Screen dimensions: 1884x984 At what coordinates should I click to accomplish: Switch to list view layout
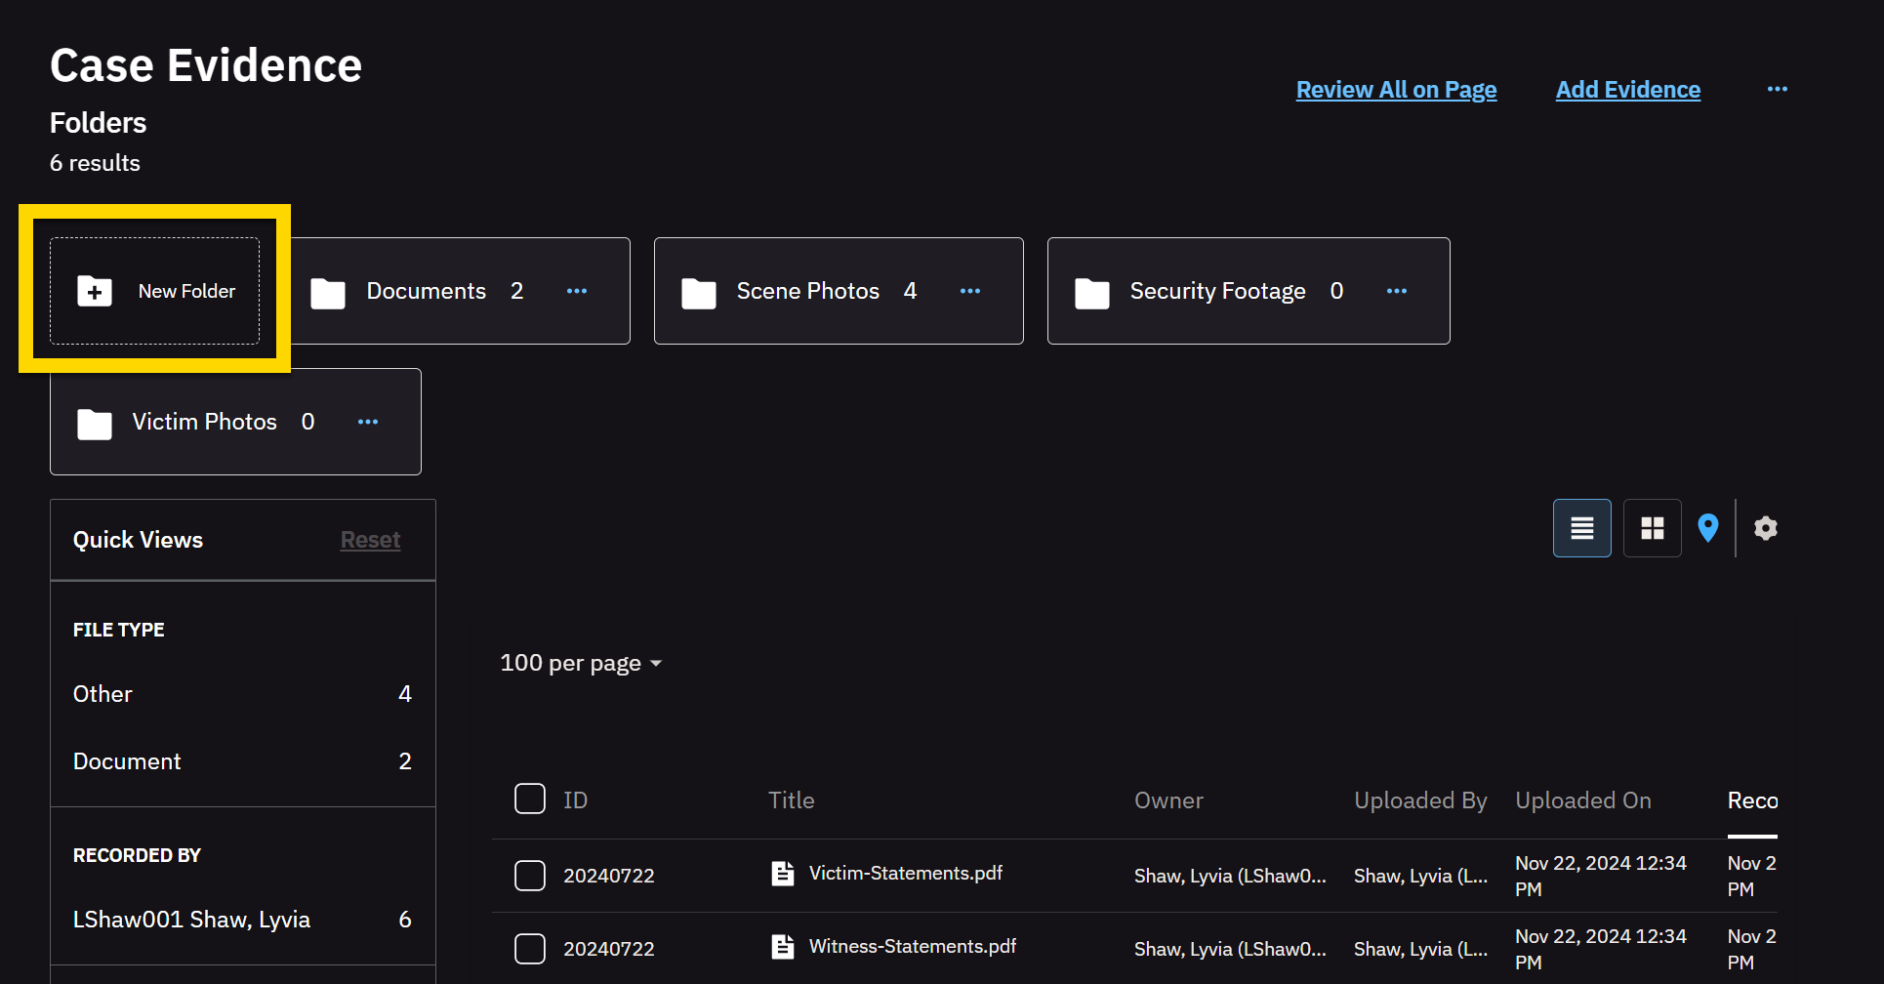click(x=1581, y=528)
